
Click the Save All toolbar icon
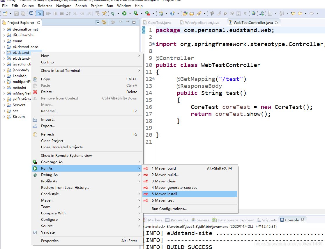tap(23, 13)
